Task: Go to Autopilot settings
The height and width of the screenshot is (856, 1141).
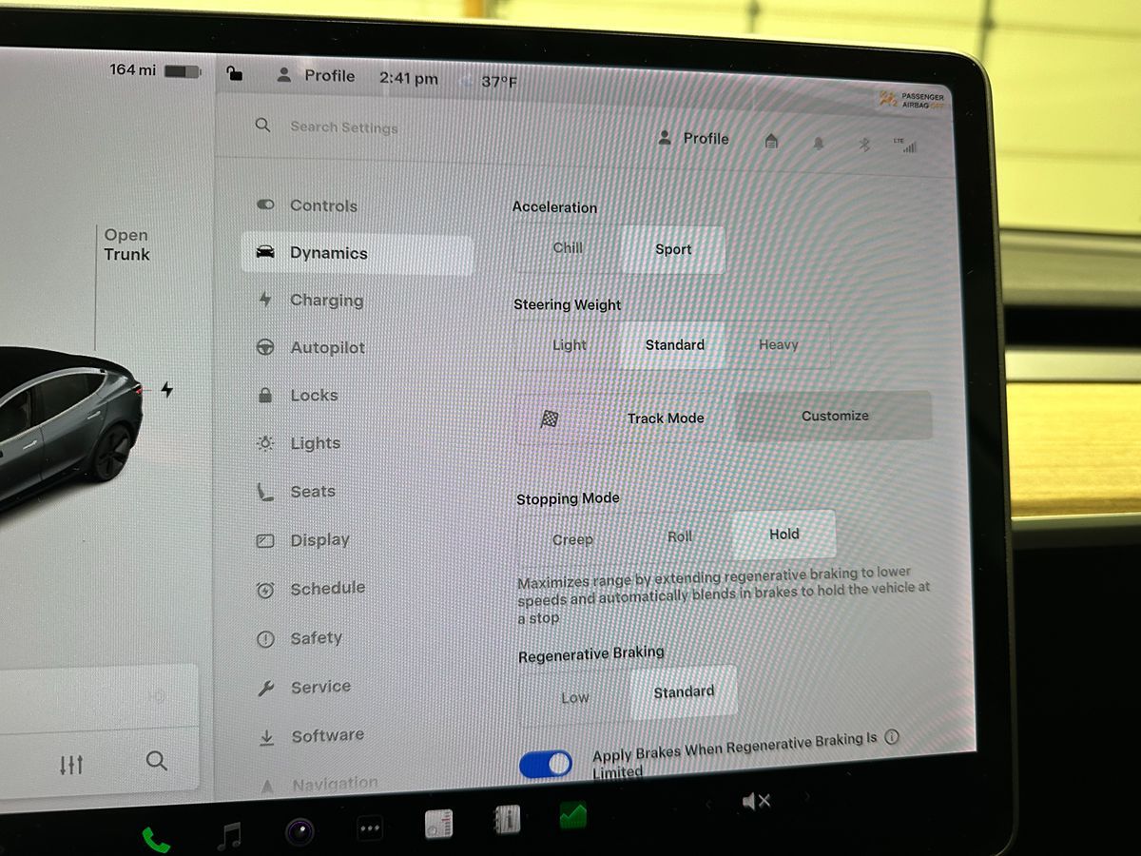Action: (x=327, y=348)
